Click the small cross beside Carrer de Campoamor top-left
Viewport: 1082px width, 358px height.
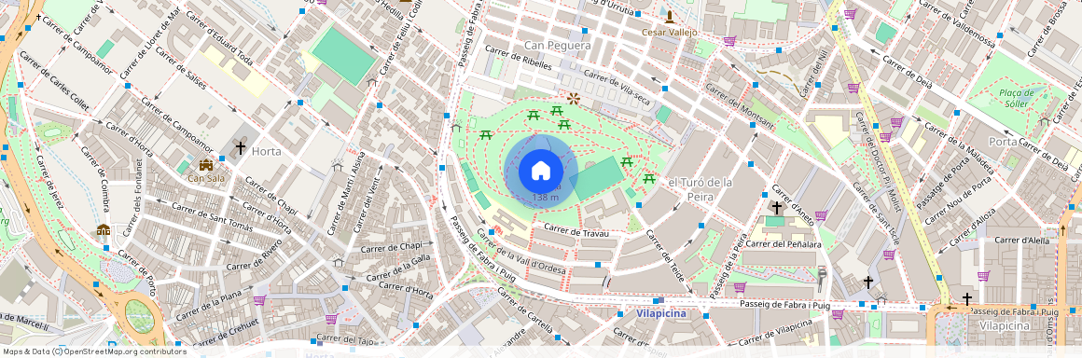38,17
